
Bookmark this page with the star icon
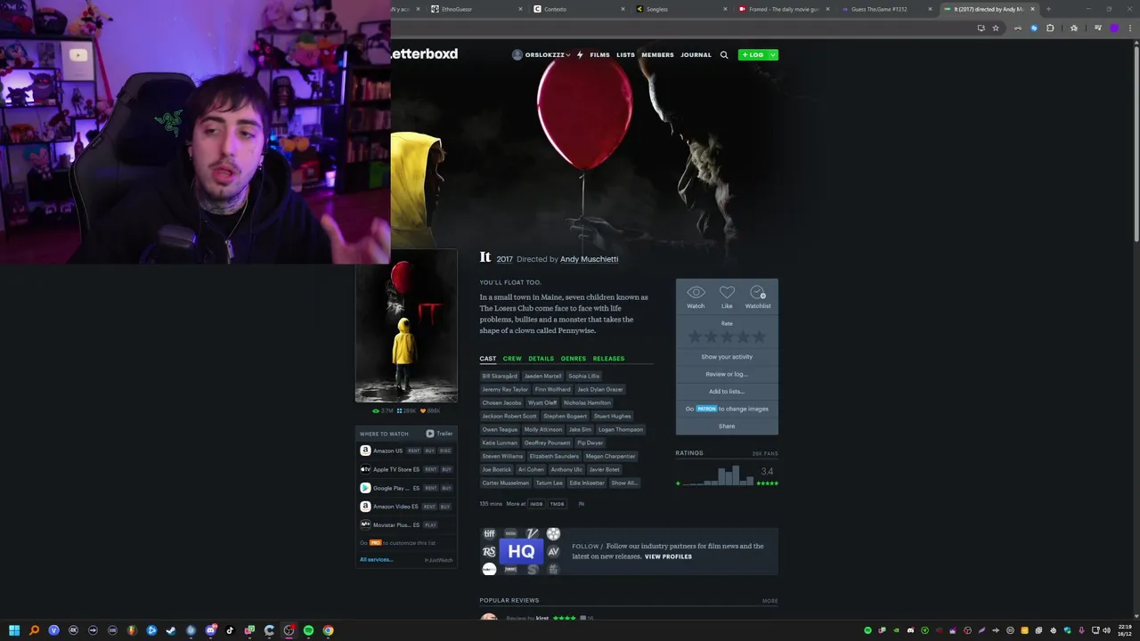point(996,28)
